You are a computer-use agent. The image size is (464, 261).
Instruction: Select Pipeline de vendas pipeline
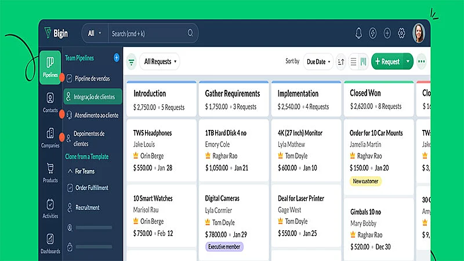92,78
